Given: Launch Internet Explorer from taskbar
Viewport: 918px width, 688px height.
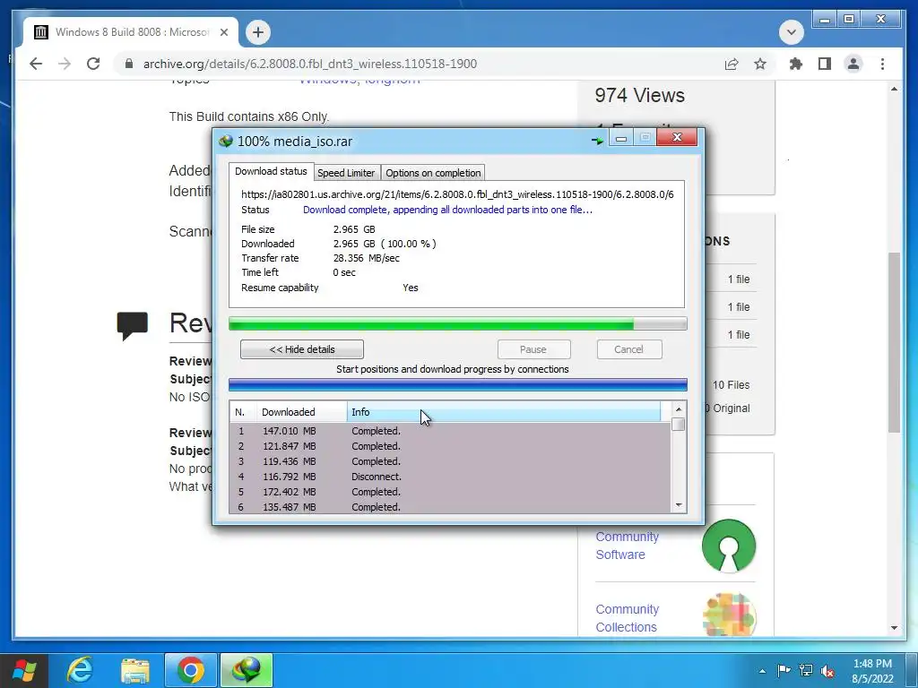Looking at the screenshot, I should point(80,670).
